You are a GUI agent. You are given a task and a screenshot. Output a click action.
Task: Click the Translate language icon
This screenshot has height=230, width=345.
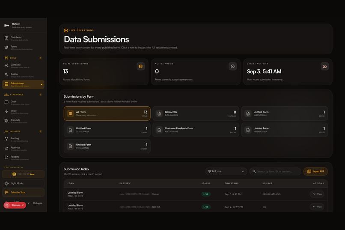6,121
